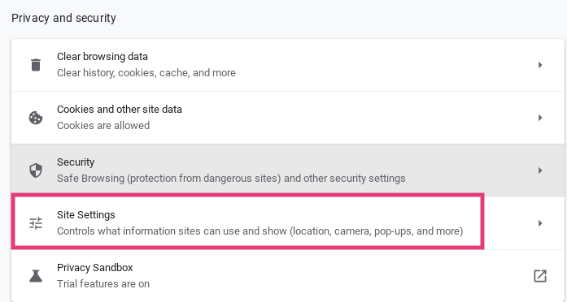Click 'Cookies are allowed' status text

(x=103, y=126)
